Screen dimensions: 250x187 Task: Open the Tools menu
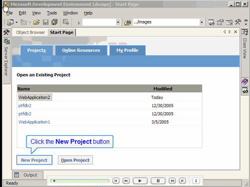pyautogui.click(x=51, y=13)
